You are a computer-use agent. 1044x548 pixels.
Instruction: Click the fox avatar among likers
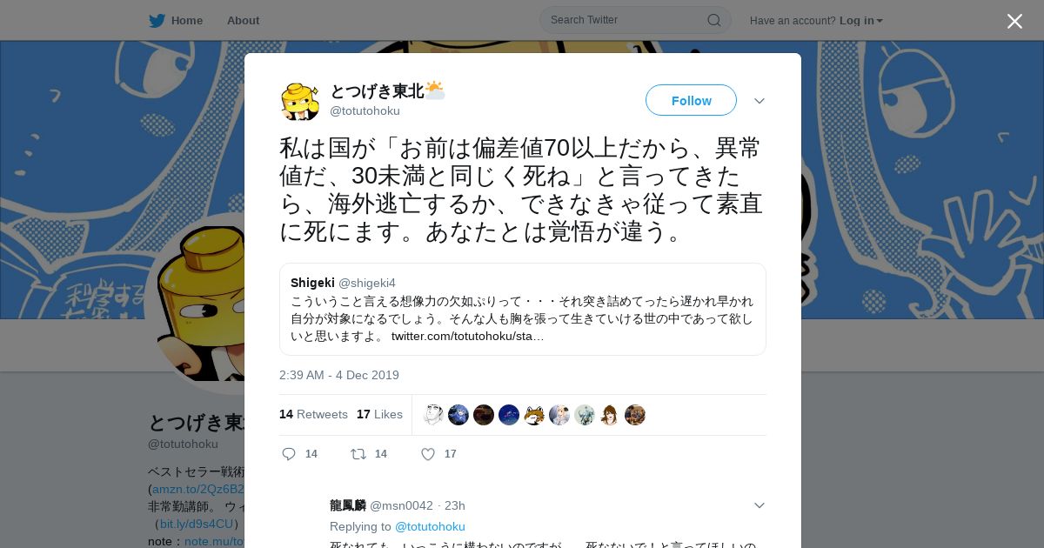coord(534,415)
